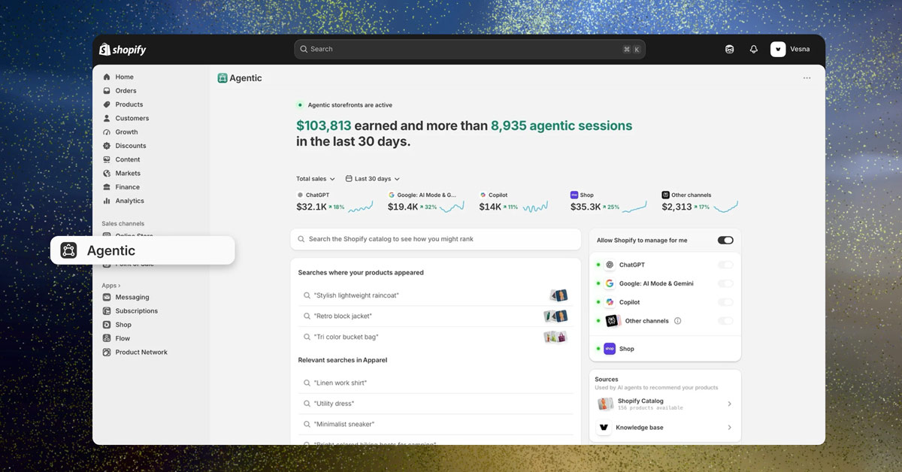Open the Last 30 days date dropdown
This screenshot has width=902, height=472.
click(373, 179)
